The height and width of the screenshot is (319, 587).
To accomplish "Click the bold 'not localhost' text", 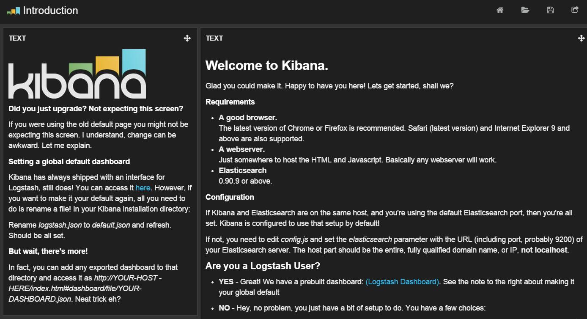I will click(544, 250).
